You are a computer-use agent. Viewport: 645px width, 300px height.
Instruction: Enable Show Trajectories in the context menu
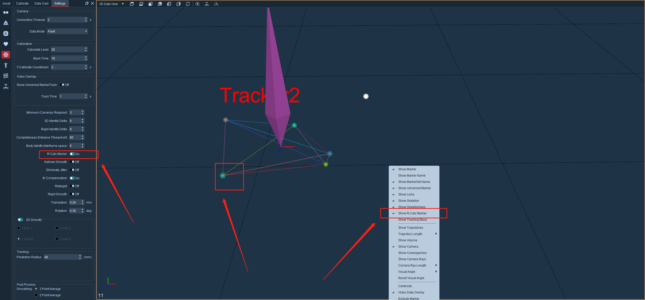click(x=414, y=228)
